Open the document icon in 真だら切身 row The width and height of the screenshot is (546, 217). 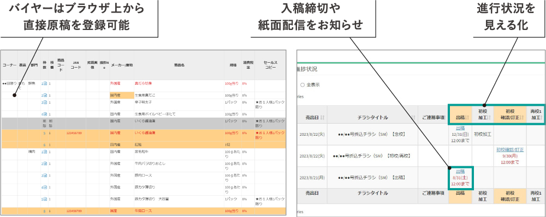pos(45,83)
